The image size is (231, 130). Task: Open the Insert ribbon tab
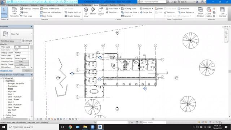(x=42, y=5)
